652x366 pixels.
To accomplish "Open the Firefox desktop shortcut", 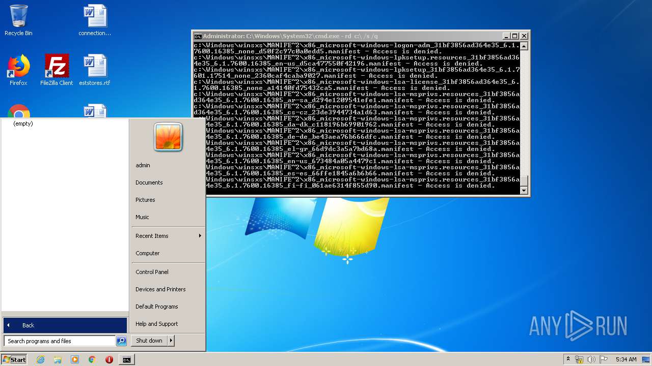I will pyautogui.click(x=18, y=70).
